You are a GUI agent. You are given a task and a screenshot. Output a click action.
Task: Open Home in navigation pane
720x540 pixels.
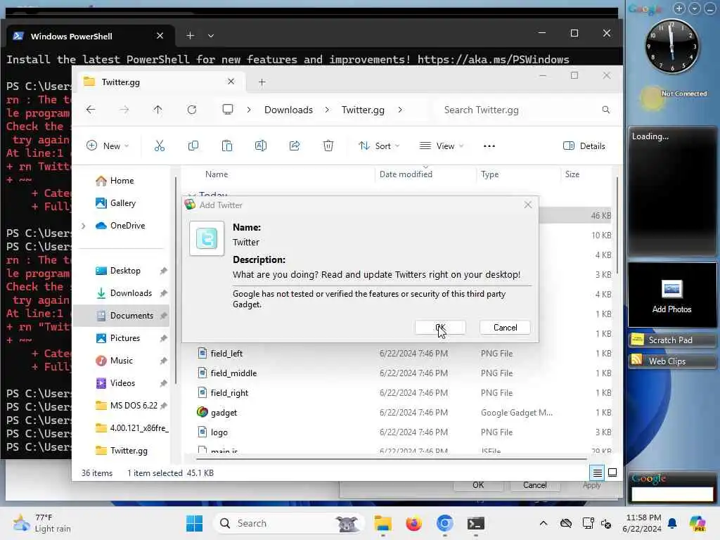coord(122,181)
